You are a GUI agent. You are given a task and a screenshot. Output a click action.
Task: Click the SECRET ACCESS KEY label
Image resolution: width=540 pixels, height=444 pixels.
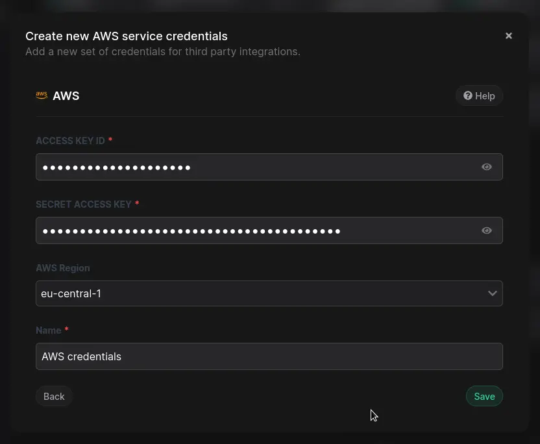point(84,204)
